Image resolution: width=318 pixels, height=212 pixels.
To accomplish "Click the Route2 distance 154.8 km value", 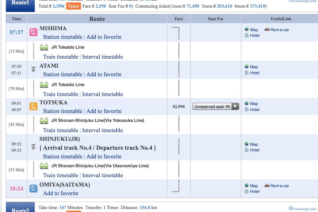I will point(145,208).
